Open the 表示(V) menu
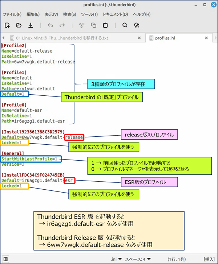218x264 pixels. 51,14
